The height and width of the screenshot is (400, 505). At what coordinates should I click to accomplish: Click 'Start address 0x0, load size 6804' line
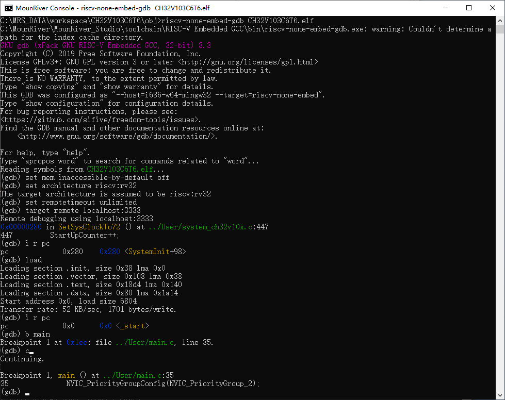tap(69, 301)
